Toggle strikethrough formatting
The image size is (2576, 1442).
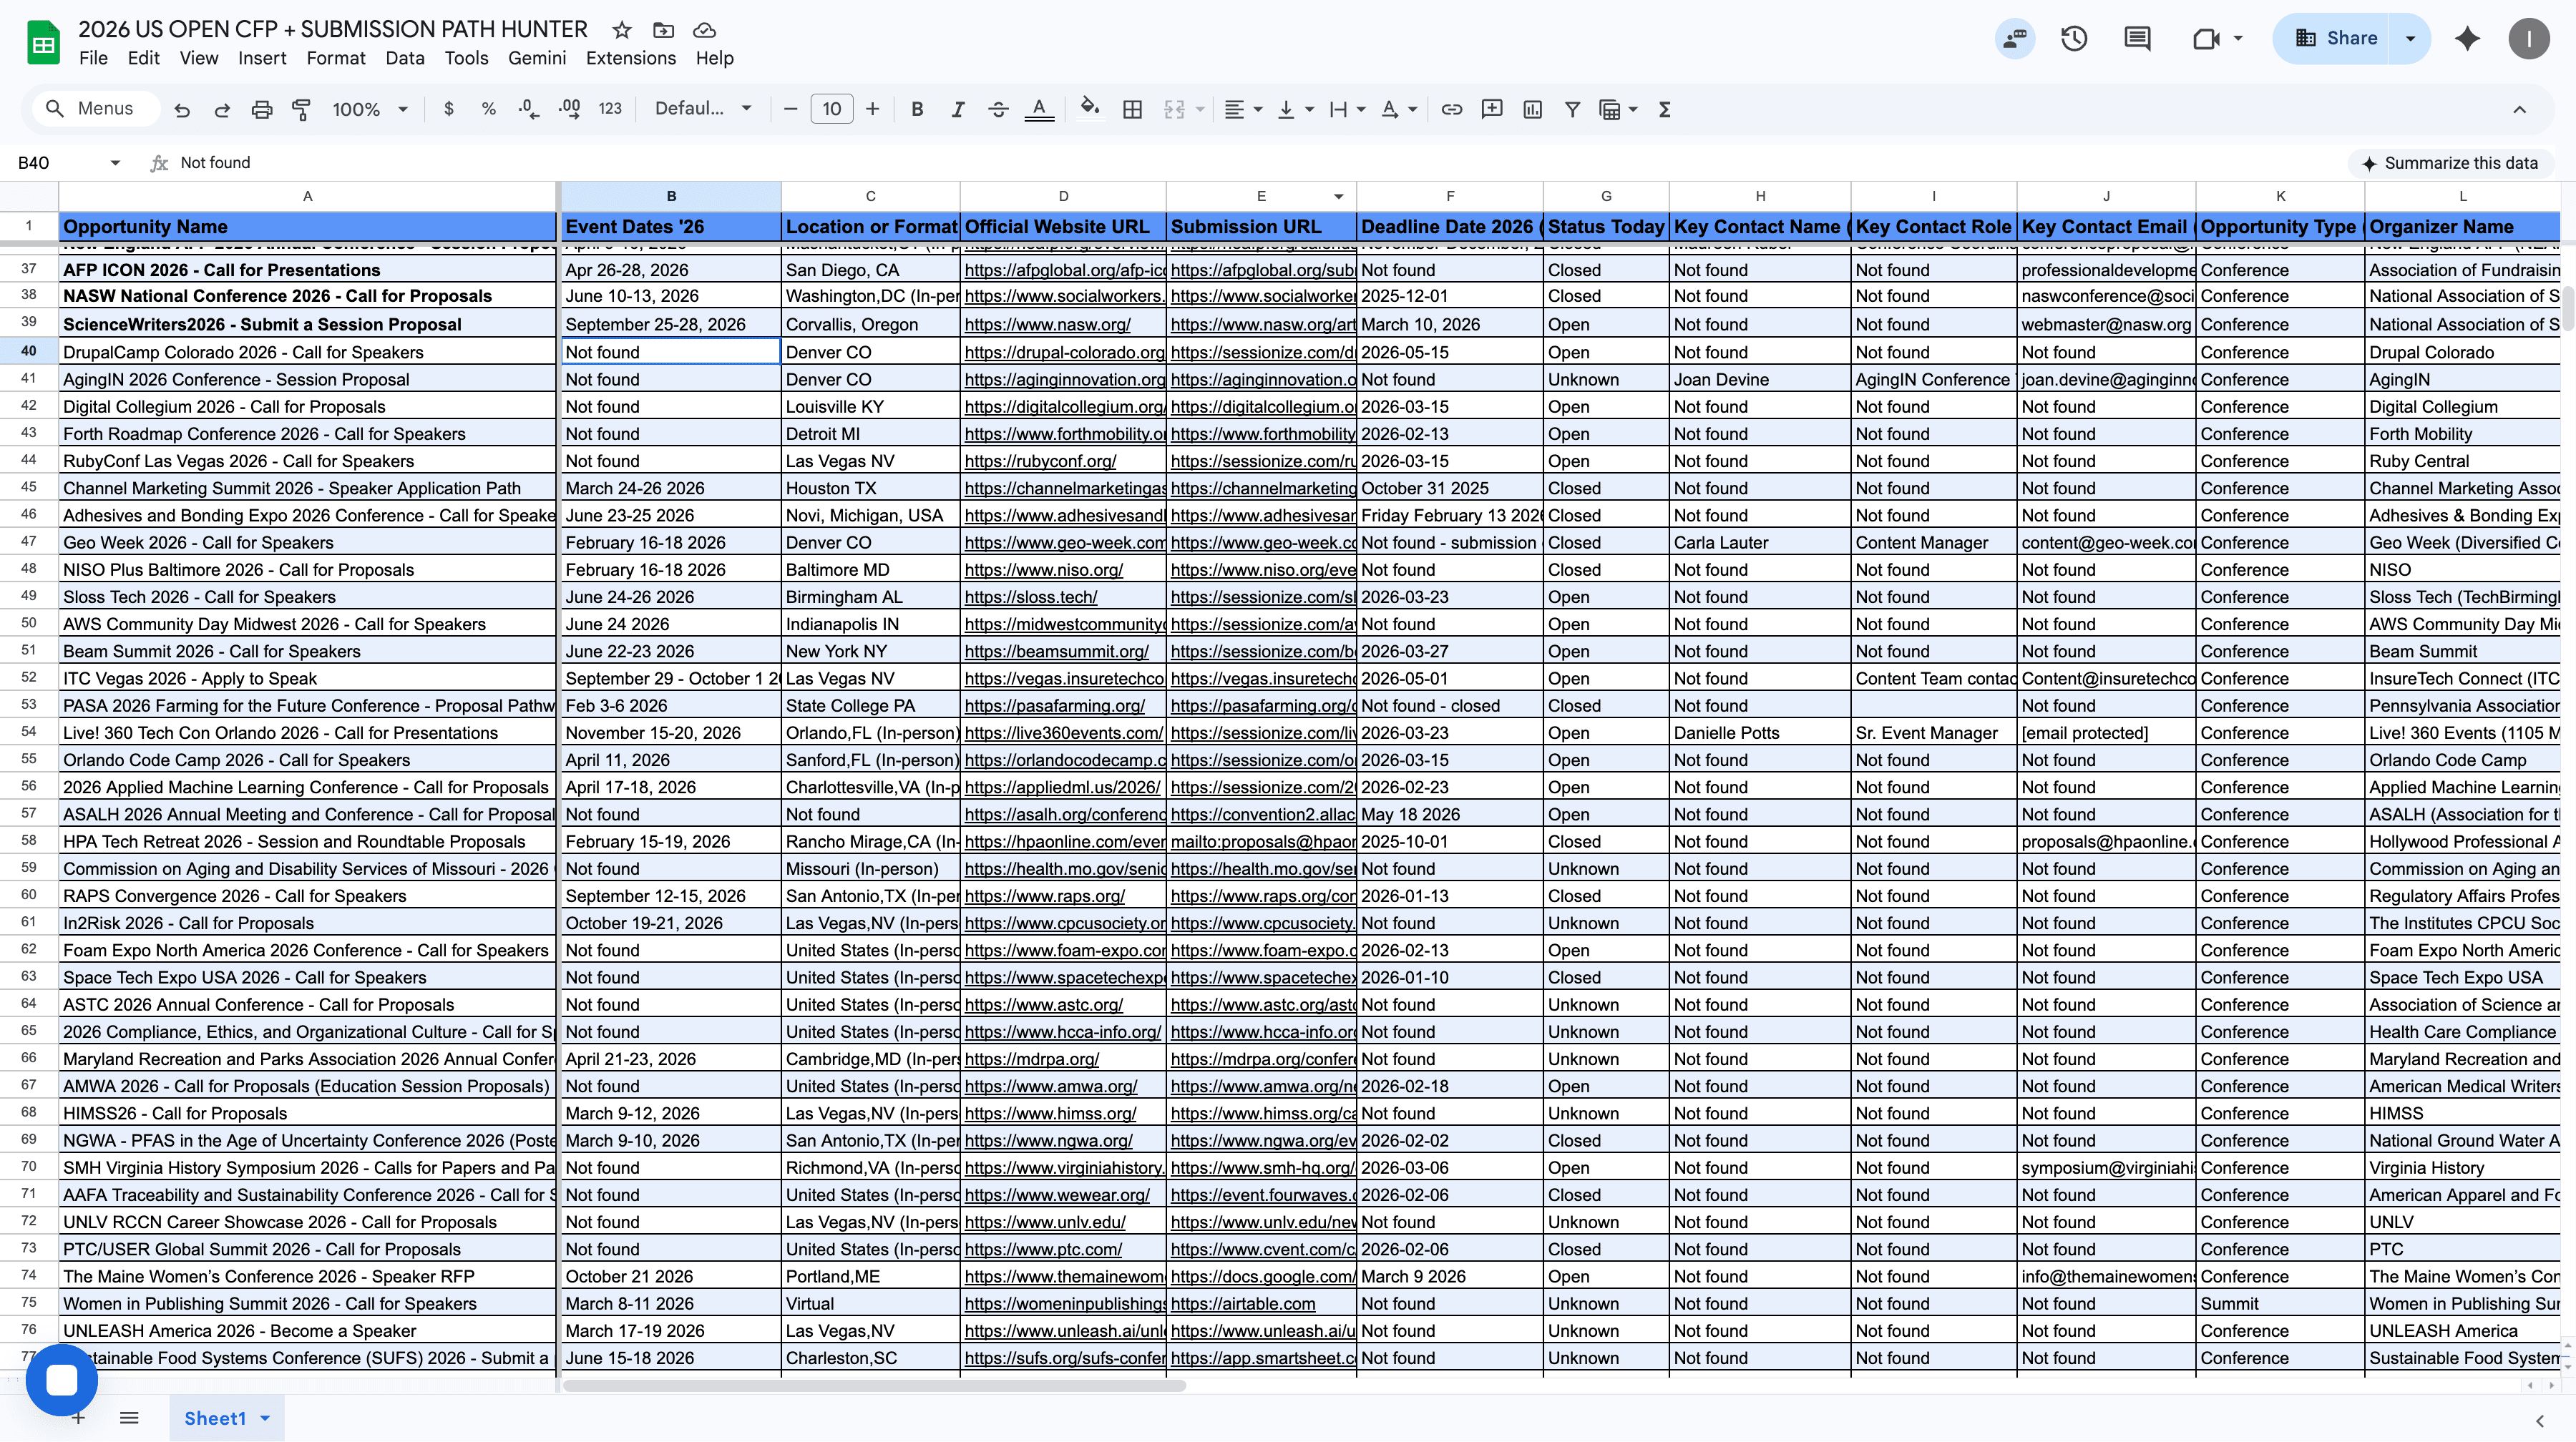(x=997, y=110)
